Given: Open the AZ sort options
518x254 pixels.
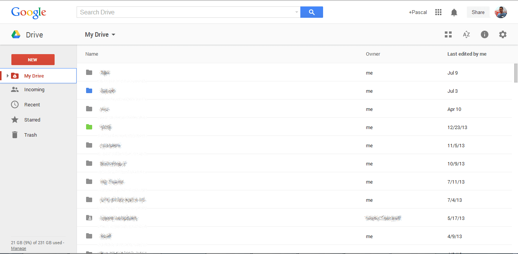Looking at the screenshot, I should pos(466,34).
